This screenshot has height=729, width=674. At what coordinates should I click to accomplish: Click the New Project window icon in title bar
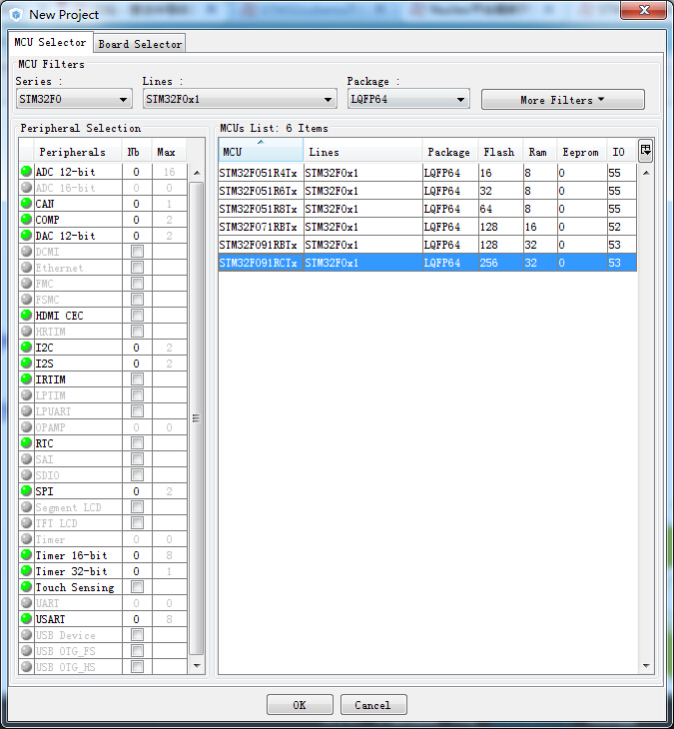[x=16, y=15]
